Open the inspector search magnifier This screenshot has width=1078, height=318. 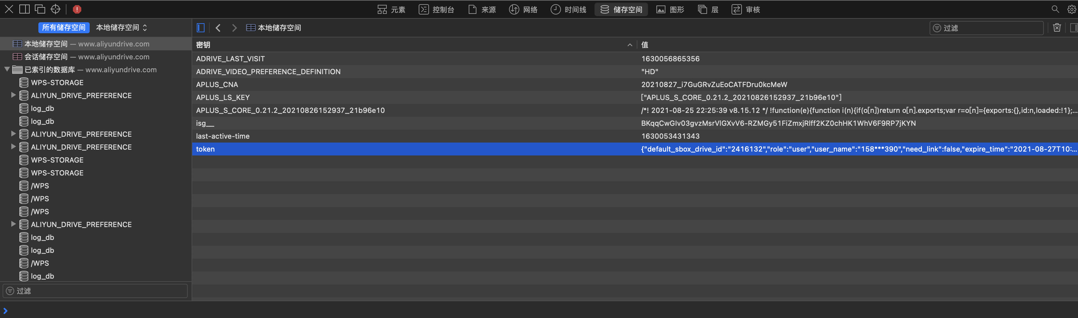coord(1055,9)
